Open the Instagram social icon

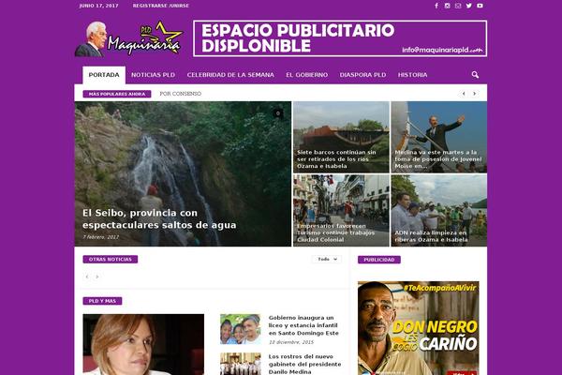point(448,6)
